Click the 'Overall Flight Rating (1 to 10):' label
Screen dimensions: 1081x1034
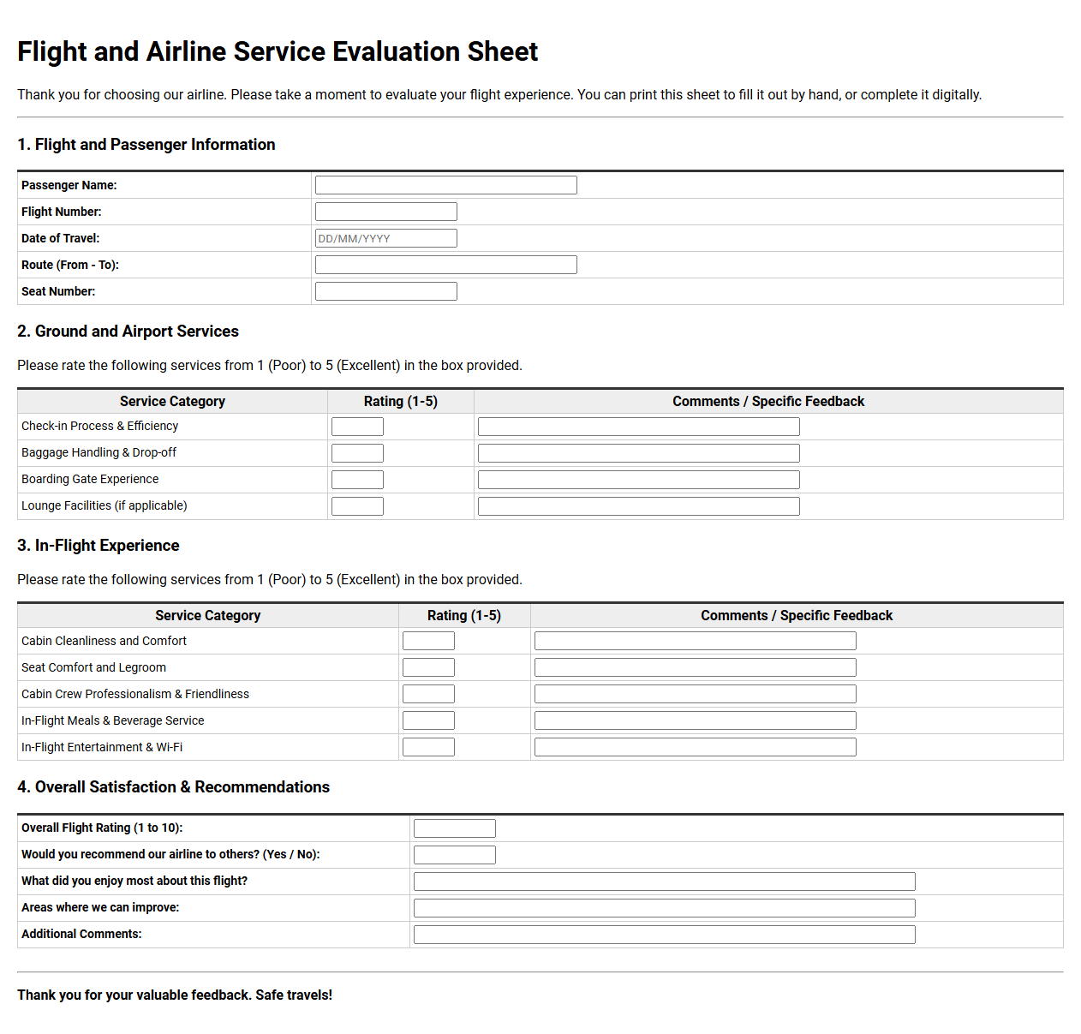click(102, 828)
